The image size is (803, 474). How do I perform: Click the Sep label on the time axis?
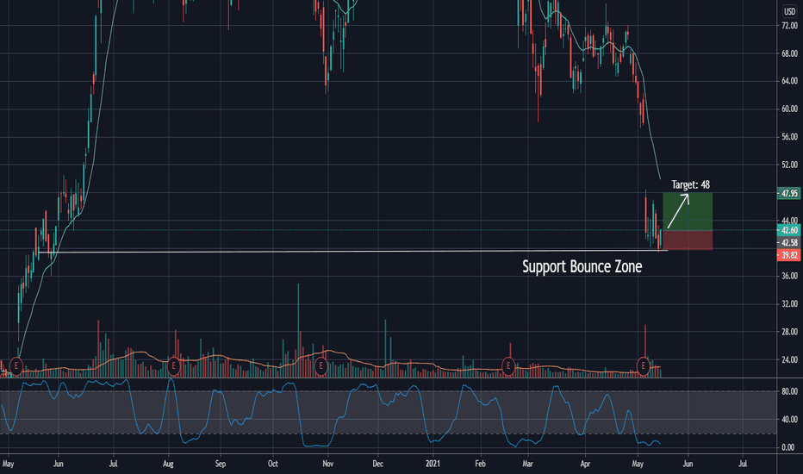pos(221,464)
